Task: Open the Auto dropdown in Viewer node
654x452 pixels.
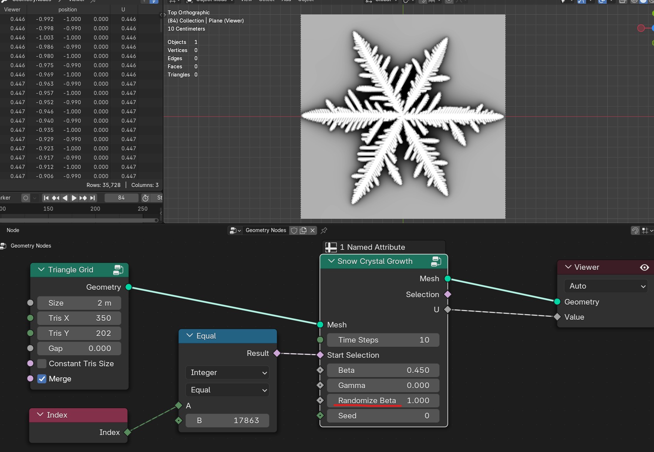Action: pyautogui.click(x=606, y=286)
